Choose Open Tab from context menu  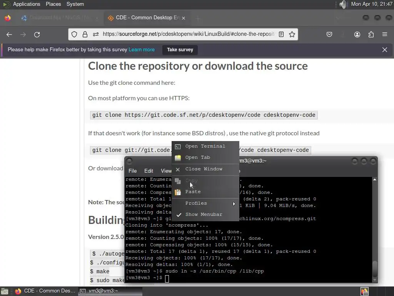(x=205, y=158)
